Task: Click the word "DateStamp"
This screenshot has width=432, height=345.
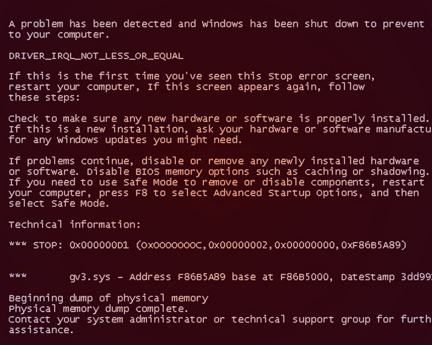Action: (x=368, y=277)
